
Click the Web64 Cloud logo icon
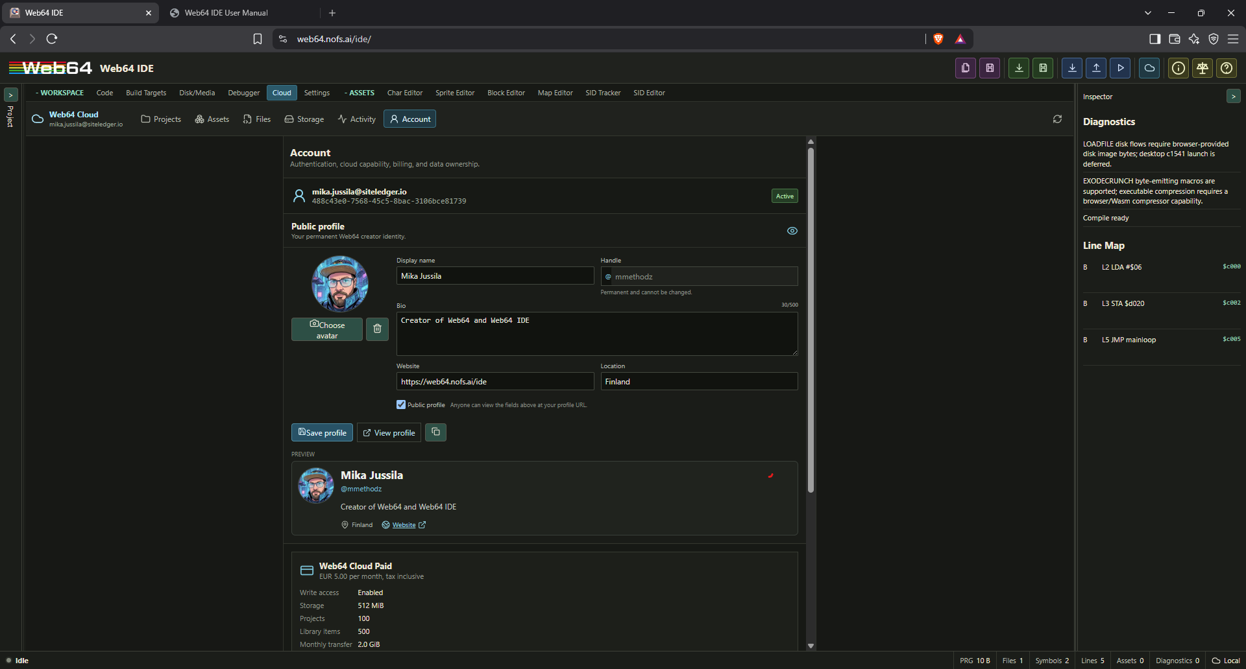38,119
